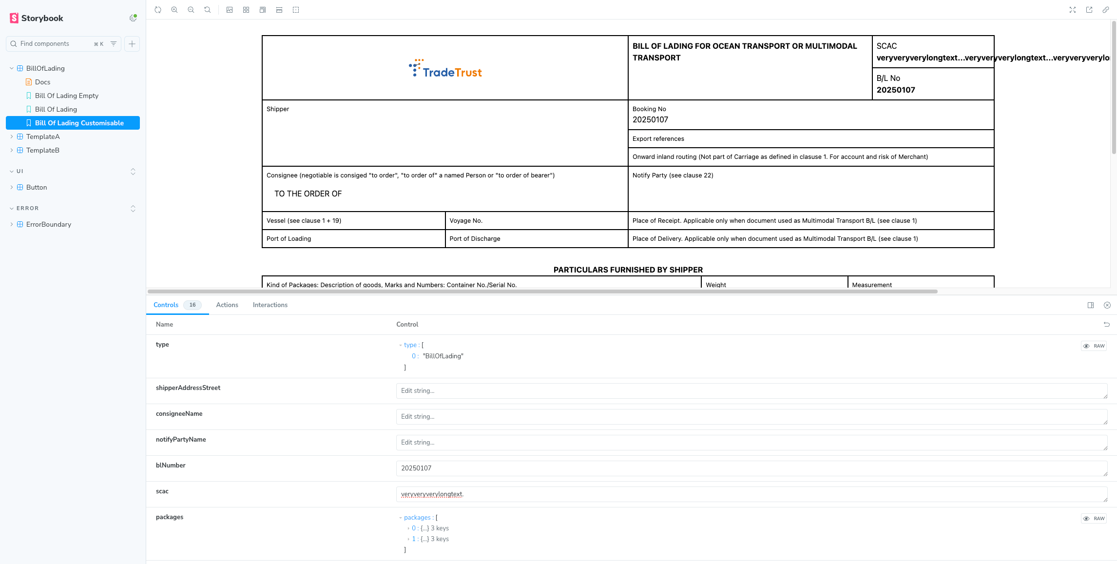Click the zoom out toolbar icon
This screenshot has width=1117, height=564.
(191, 10)
